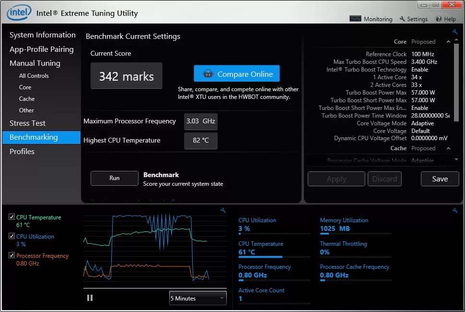The image size is (465, 312).
Task: Collapse the Cache proposed settings section
Action: point(448,148)
